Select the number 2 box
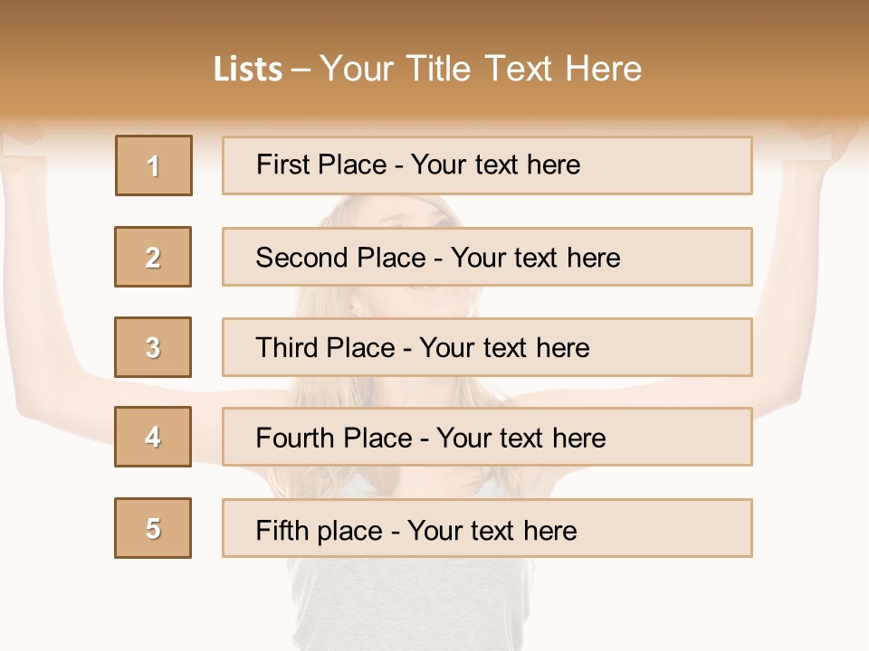Viewport: 869px width, 651px height. pos(153,257)
